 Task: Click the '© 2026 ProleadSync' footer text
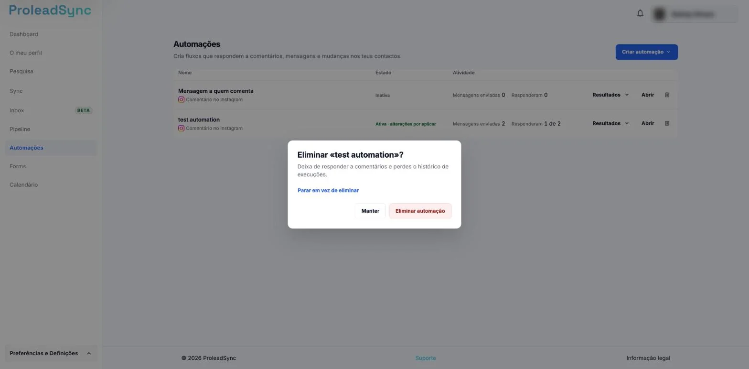point(209,358)
